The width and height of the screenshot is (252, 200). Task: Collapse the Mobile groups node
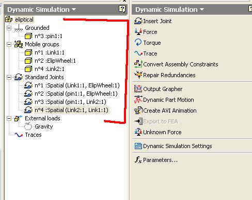9,44
